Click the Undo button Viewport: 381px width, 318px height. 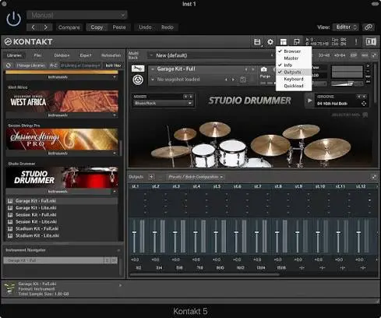(x=145, y=27)
